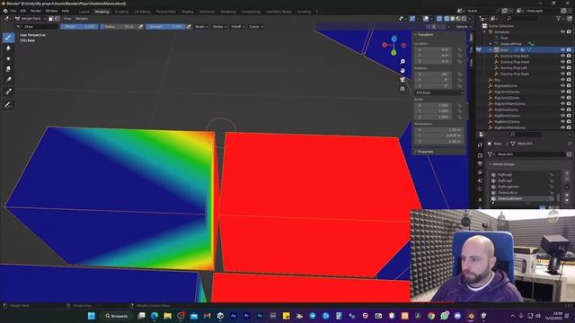Hide Dummy Prop Left in the outliner
Viewport: 575px width, 323px height.
coord(562,68)
